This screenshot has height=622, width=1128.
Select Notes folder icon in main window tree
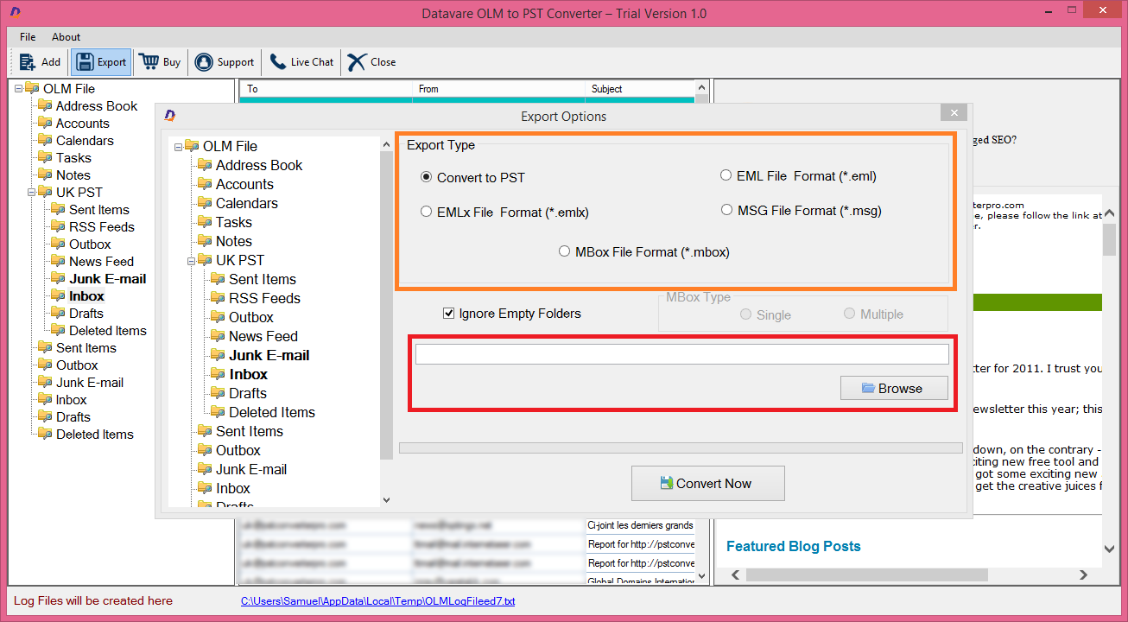click(x=46, y=175)
